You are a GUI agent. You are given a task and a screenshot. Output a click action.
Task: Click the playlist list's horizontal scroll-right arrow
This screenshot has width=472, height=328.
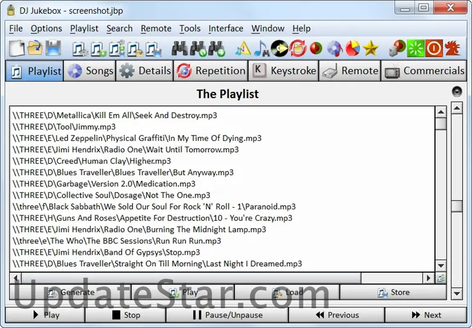(x=428, y=278)
